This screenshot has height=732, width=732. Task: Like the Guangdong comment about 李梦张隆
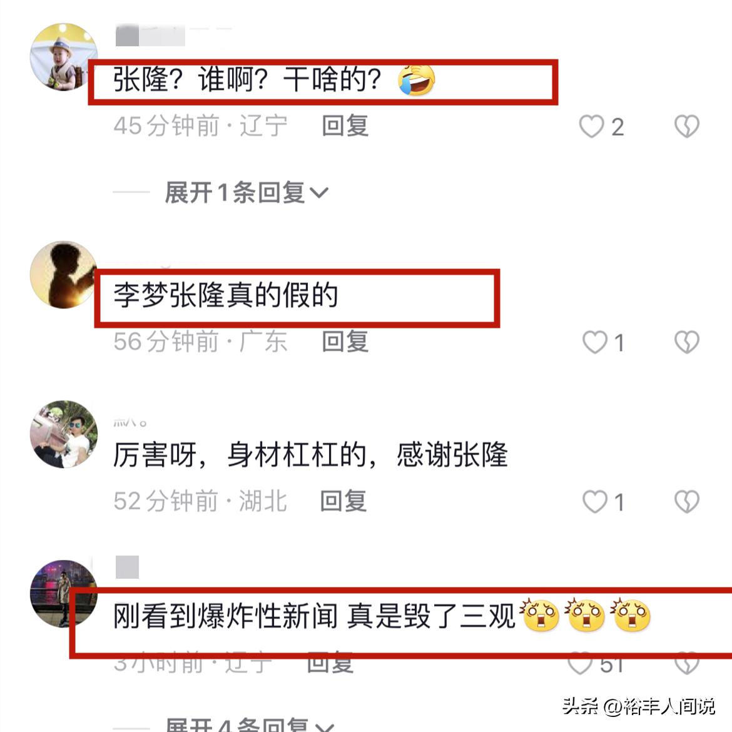(x=595, y=342)
